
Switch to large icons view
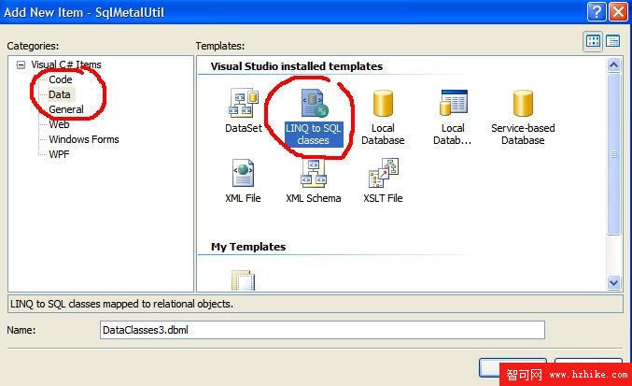point(593,41)
